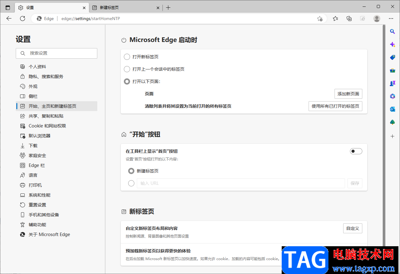The height and width of the screenshot is (274, 400).
Task: Select the 打开新标签页 radio option
Action: pos(127,57)
